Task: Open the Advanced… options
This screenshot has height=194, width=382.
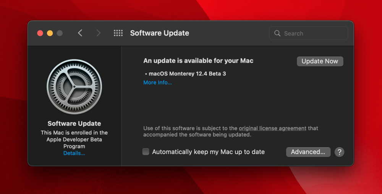Action: coord(308,152)
